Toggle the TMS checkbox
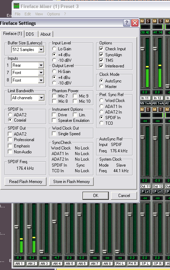 click(x=101, y=60)
